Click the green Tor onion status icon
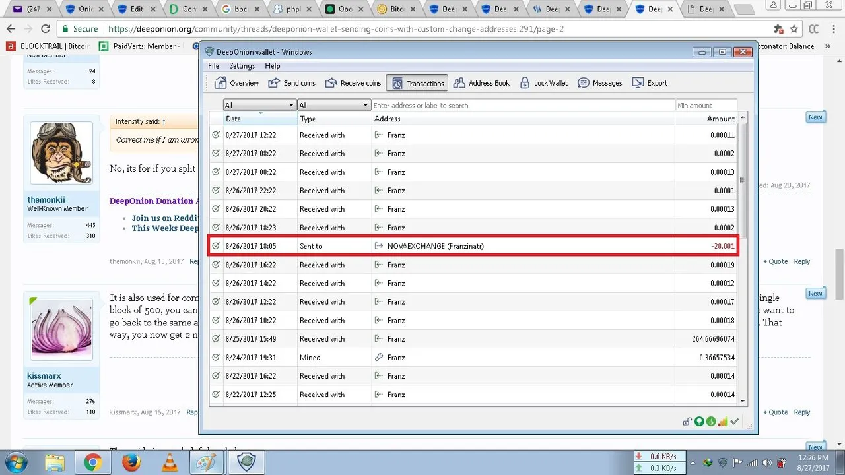The height and width of the screenshot is (475, 845). (x=711, y=422)
